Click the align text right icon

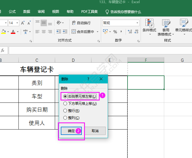point(50,32)
